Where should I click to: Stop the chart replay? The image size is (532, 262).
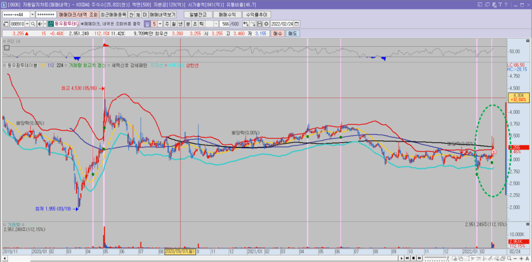tap(414, 258)
